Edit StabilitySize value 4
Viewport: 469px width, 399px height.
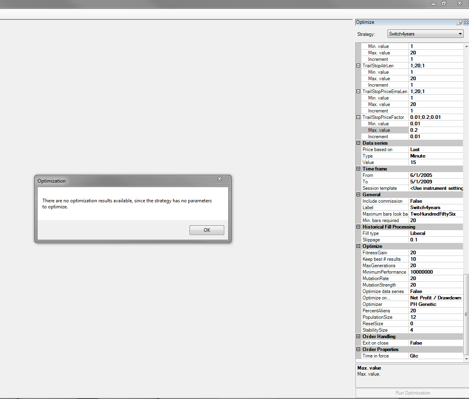pos(436,330)
